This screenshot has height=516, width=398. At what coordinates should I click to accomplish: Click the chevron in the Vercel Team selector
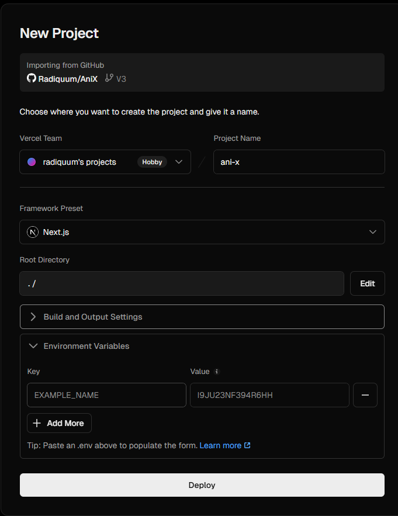point(179,162)
